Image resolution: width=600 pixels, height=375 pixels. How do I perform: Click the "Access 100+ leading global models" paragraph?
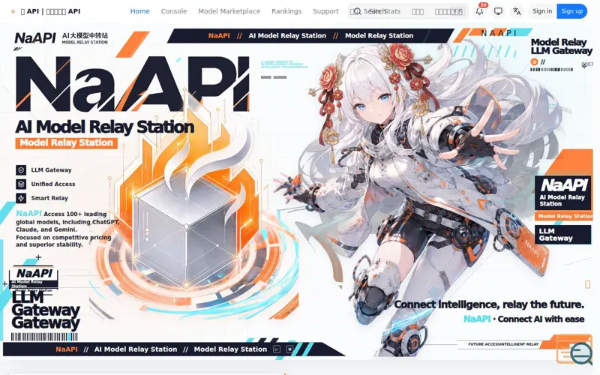(x=67, y=229)
